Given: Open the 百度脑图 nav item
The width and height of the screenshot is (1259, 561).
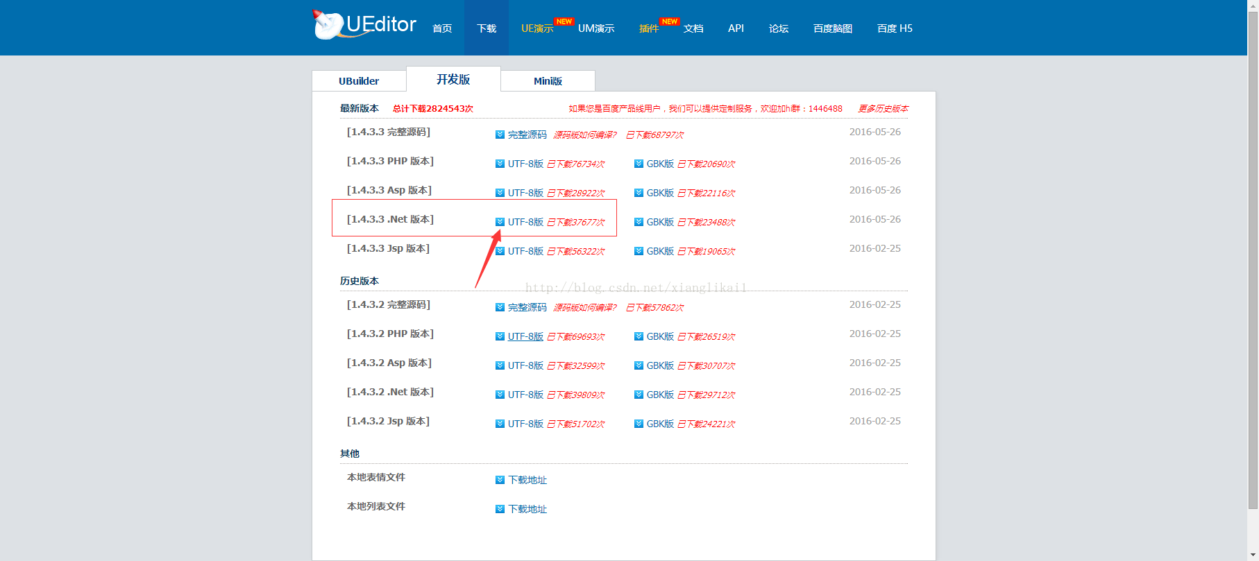Looking at the screenshot, I should (x=833, y=28).
